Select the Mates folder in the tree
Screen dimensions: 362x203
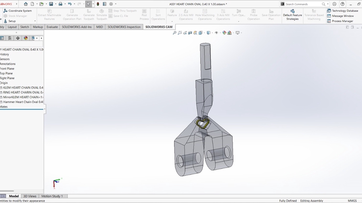(4, 107)
